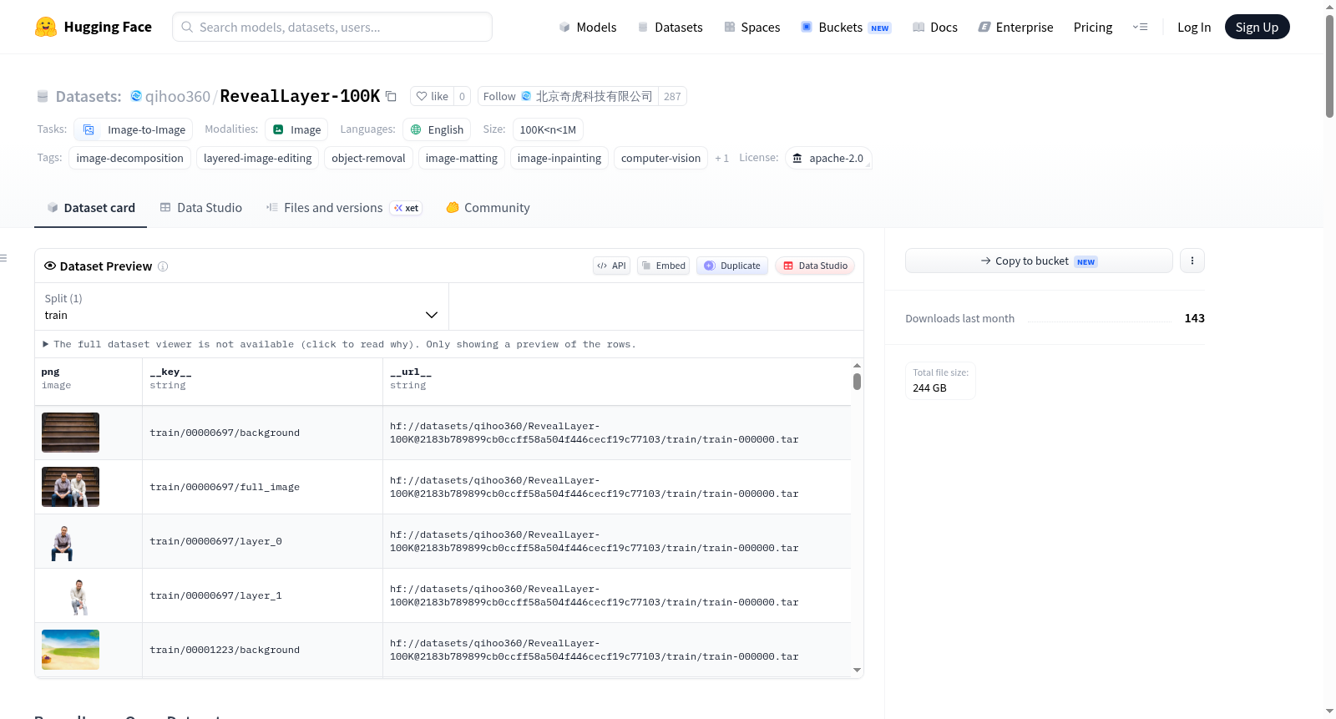Image resolution: width=1336 pixels, height=719 pixels.
Task: Click the image-matting tag
Action: coord(461,158)
